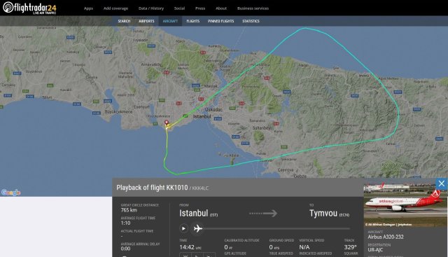Open the Pinned Flights tab
The width and height of the screenshot is (448, 257).
221,21
